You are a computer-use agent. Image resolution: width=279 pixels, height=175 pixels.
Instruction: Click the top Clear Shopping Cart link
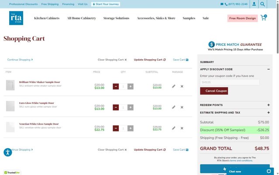(112, 60)
